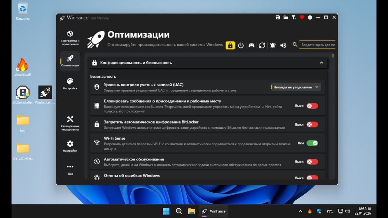
Task: Click the Оптимизации page heading
Action: (139, 35)
